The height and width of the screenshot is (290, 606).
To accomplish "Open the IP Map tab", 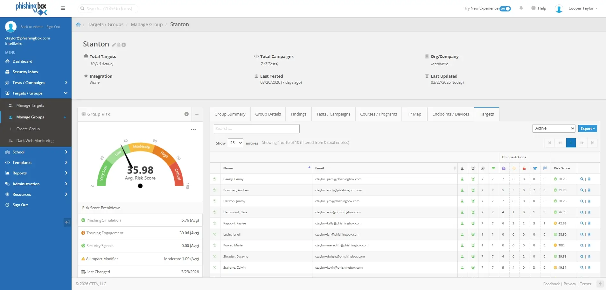I will pos(414,114).
